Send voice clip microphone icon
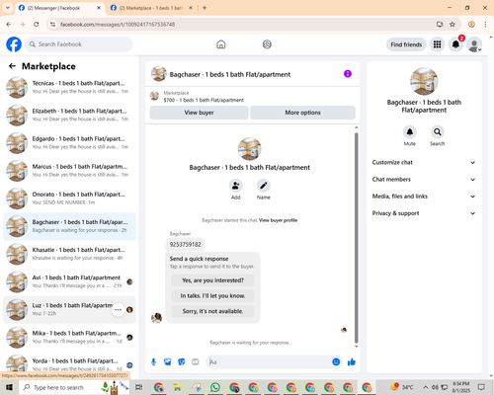Viewport: 494px width, 395px height. tap(153, 362)
